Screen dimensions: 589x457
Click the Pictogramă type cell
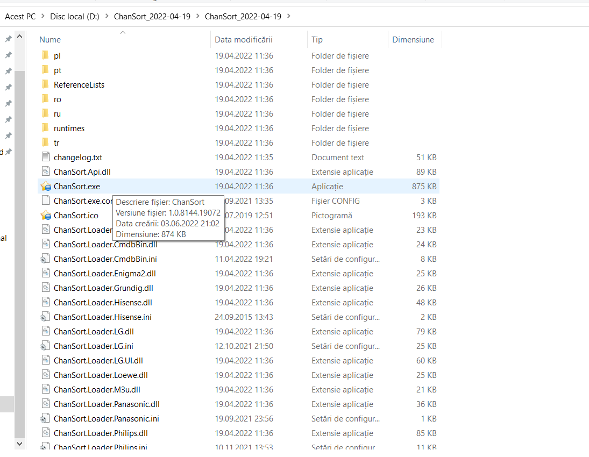click(x=332, y=216)
